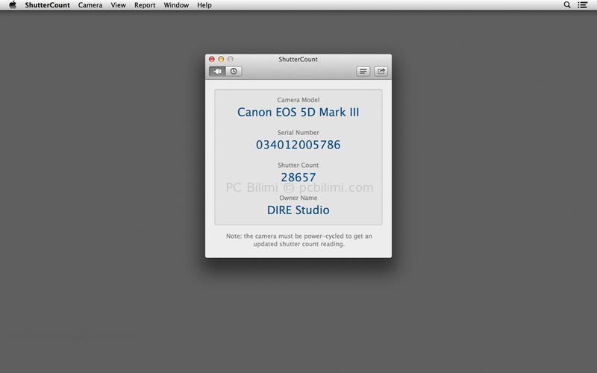
Task: Click the Owner Name label
Action: 298,198
